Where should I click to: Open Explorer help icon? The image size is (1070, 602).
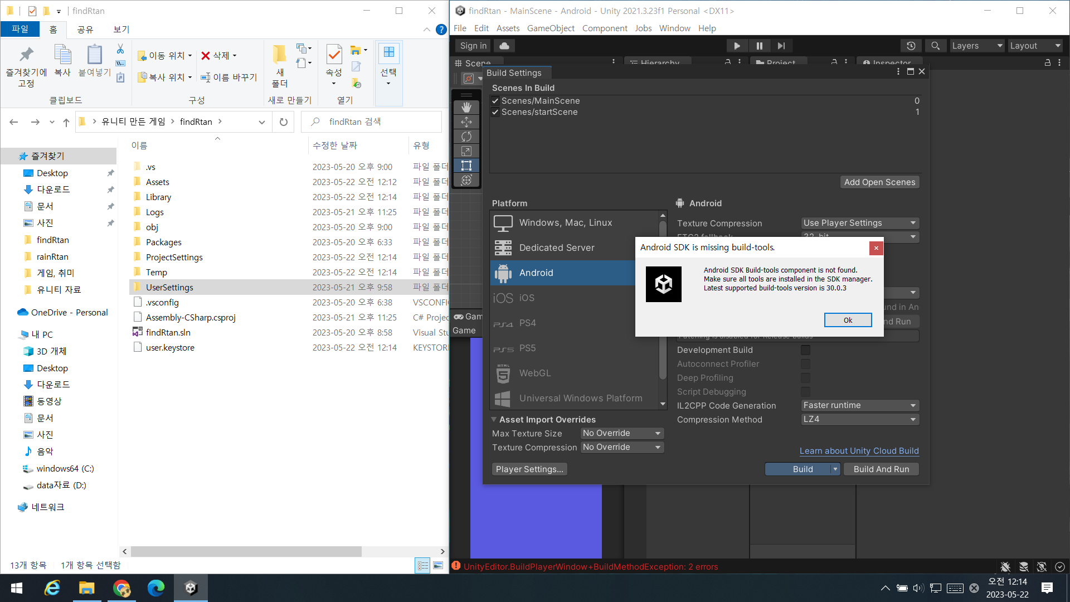pos(441,30)
